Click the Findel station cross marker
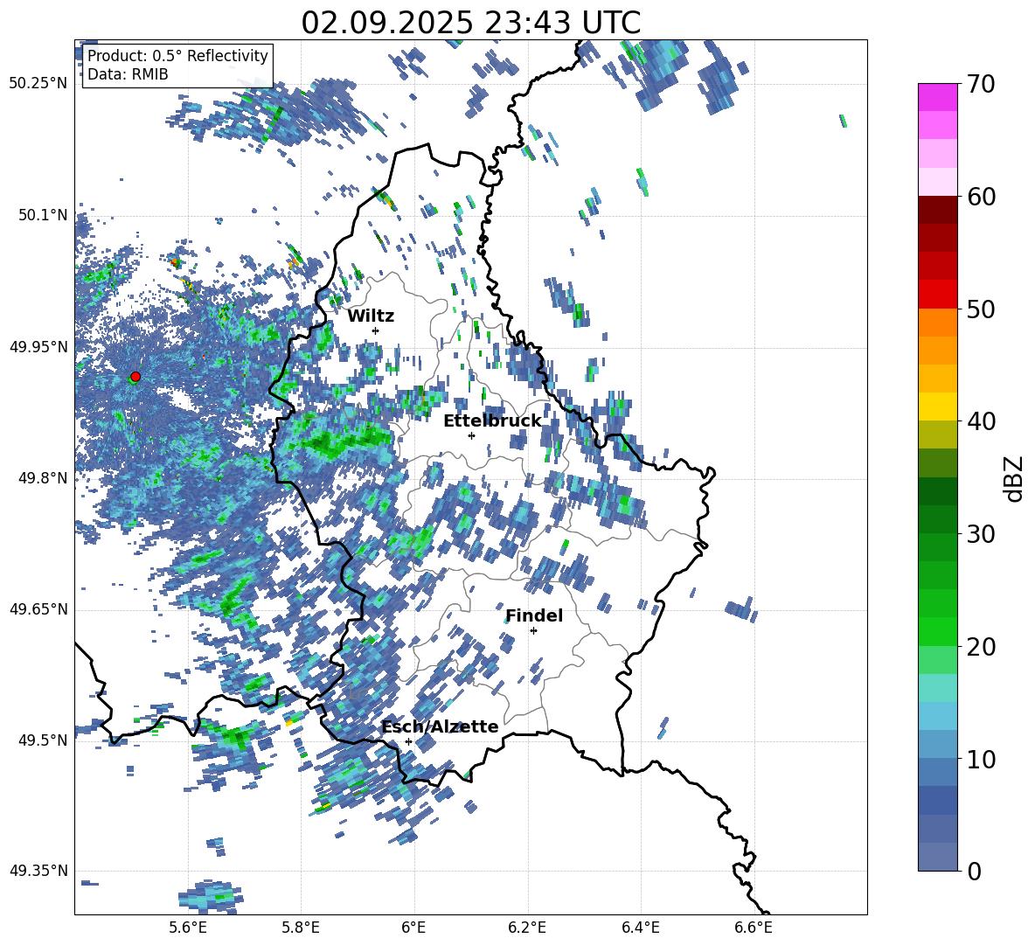This screenshot has height=945, width=1035. click(x=533, y=631)
